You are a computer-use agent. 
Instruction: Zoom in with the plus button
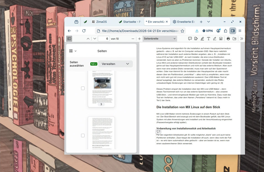pyautogui.click(x=139, y=39)
